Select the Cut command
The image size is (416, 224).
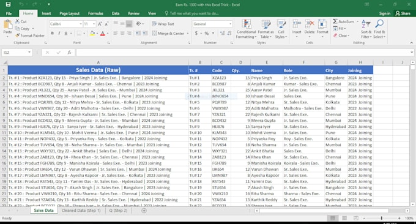[x=21, y=21]
